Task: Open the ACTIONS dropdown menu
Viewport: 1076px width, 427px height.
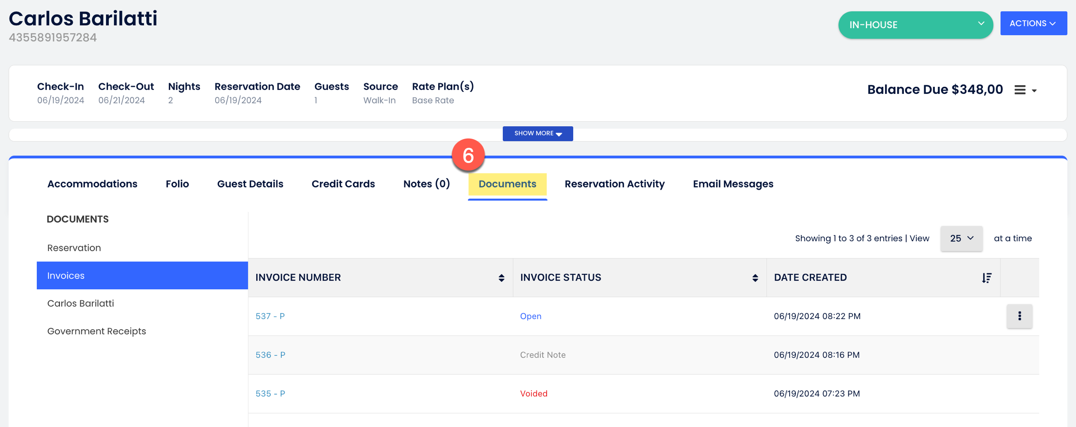Action: coord(1033,24)
